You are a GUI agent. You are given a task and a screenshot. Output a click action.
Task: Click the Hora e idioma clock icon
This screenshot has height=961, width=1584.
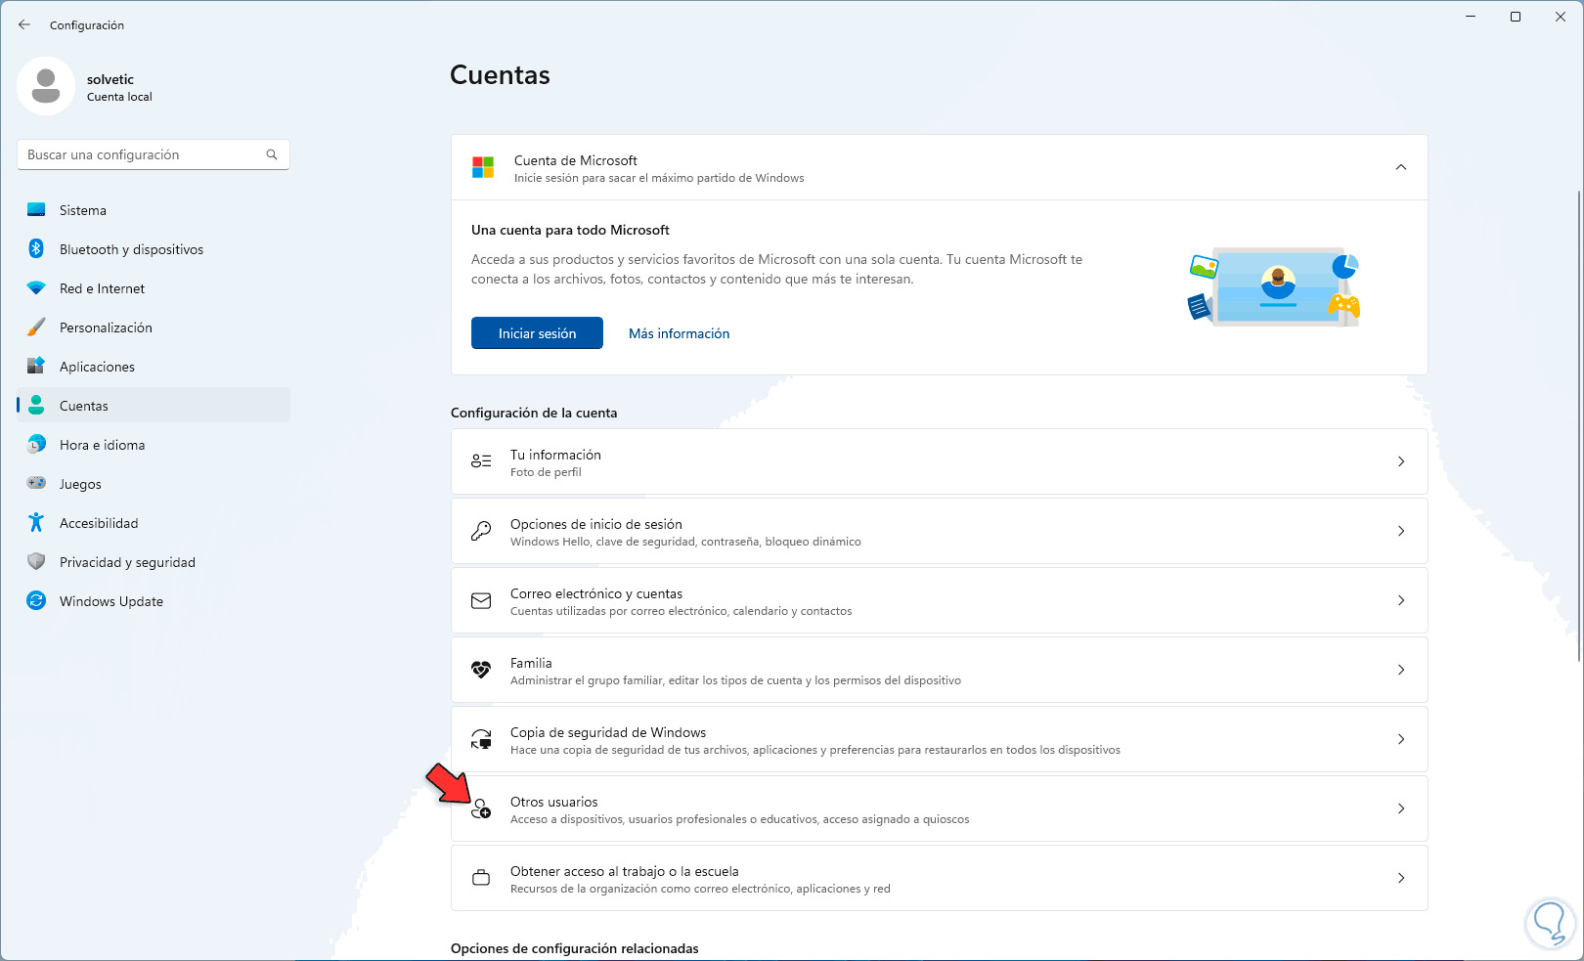36,445
